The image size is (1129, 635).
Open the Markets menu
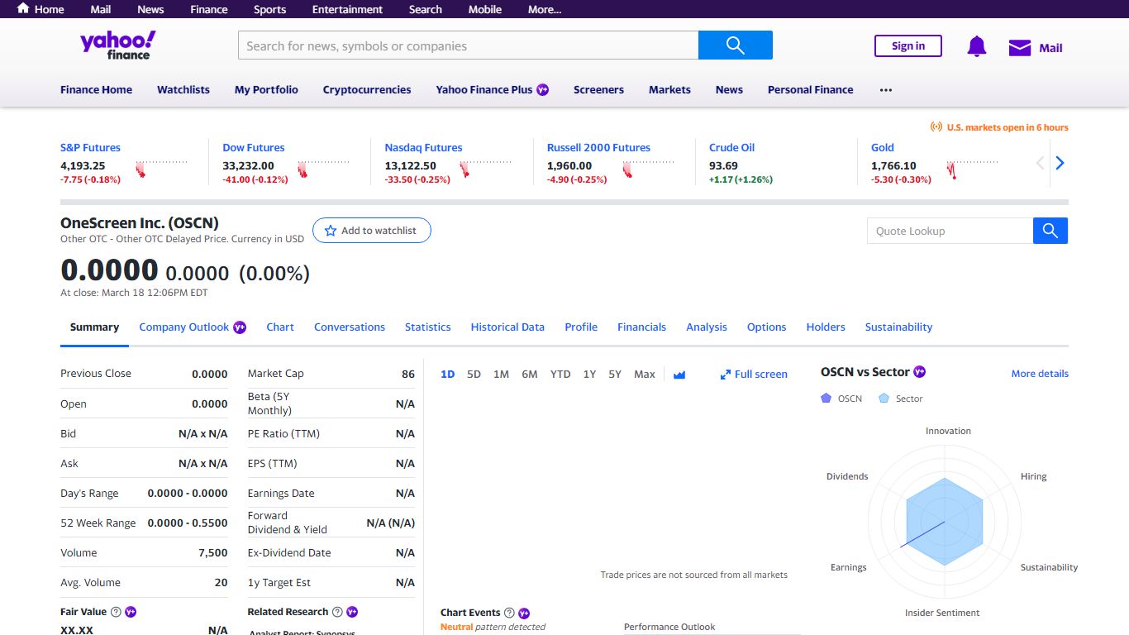pyautogui.click(x=669, y=89)
